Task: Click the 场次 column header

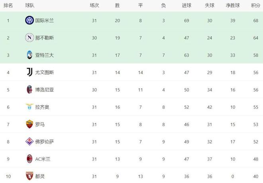Action: pos(94,6)
